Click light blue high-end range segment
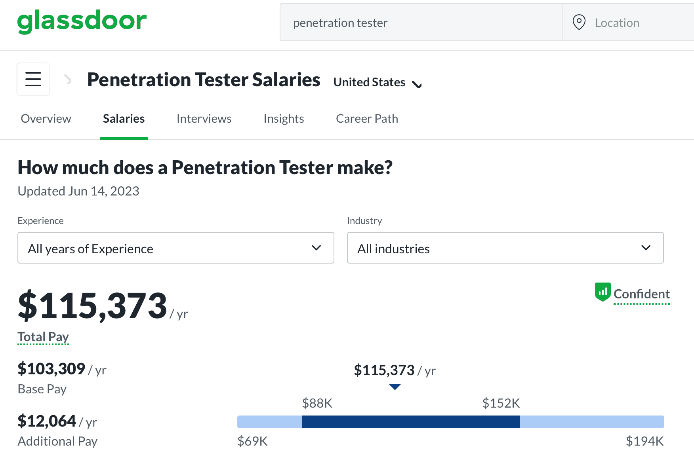 (x=592, y=422)
